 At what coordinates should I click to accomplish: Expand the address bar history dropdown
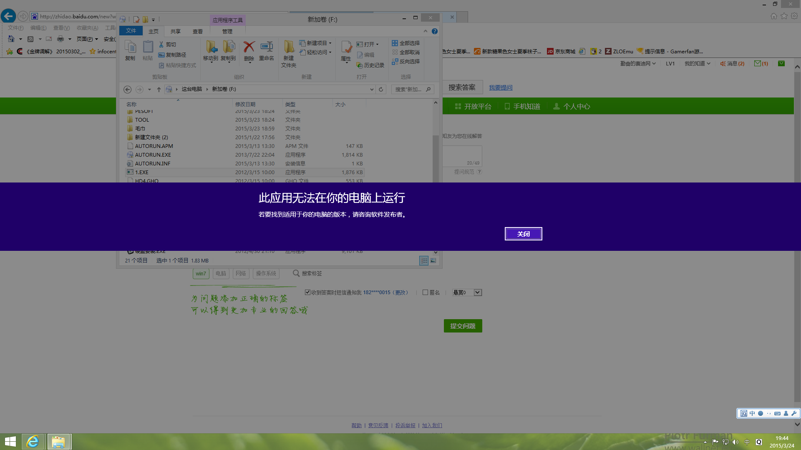pyautogui.click(x=372, y=90)
